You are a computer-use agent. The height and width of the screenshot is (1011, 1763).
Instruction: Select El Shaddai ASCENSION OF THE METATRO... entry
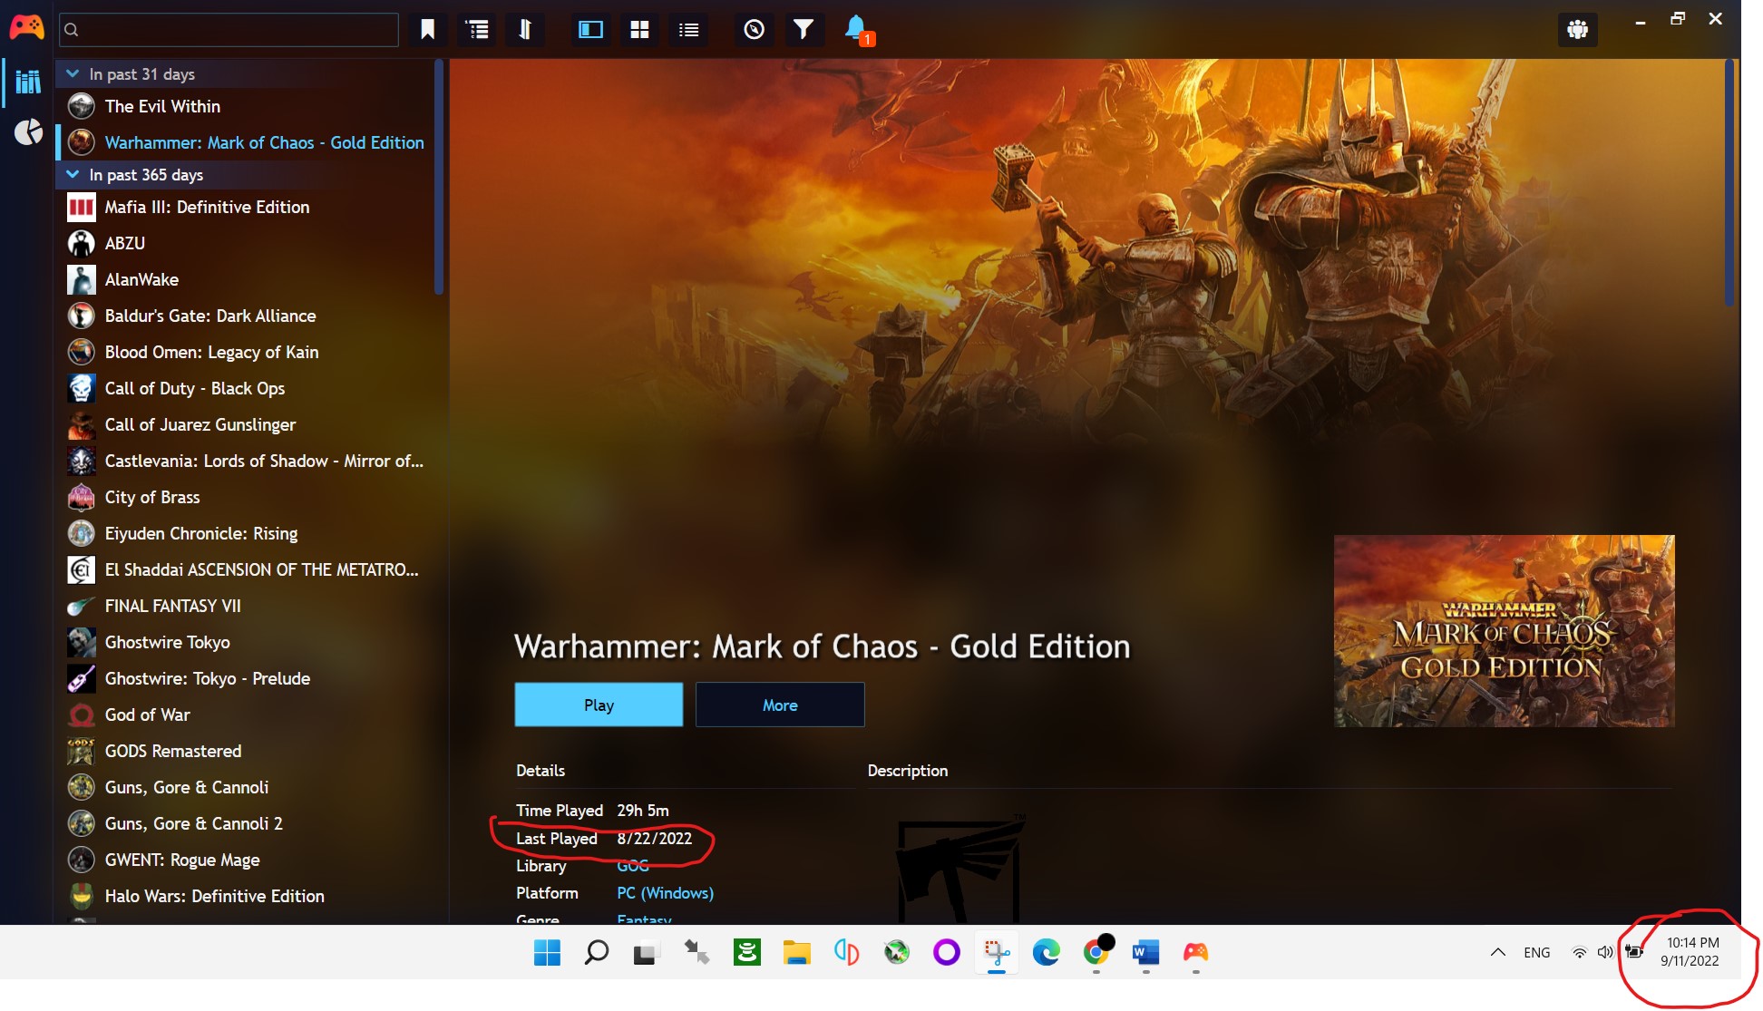245,569
